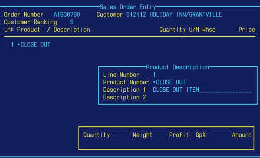Click the Customer Ranking label

point(30,22)
